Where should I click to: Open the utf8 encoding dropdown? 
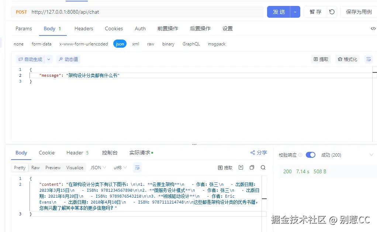(120, 167)
